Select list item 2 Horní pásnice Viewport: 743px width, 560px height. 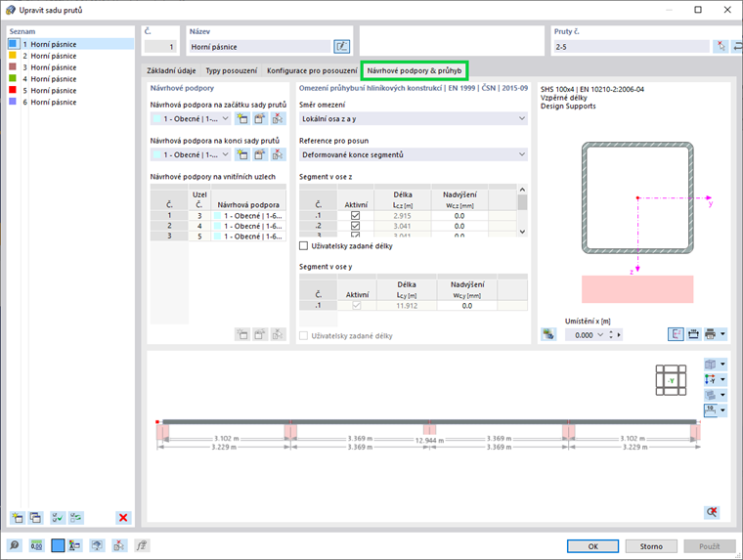tap(71, 56)
